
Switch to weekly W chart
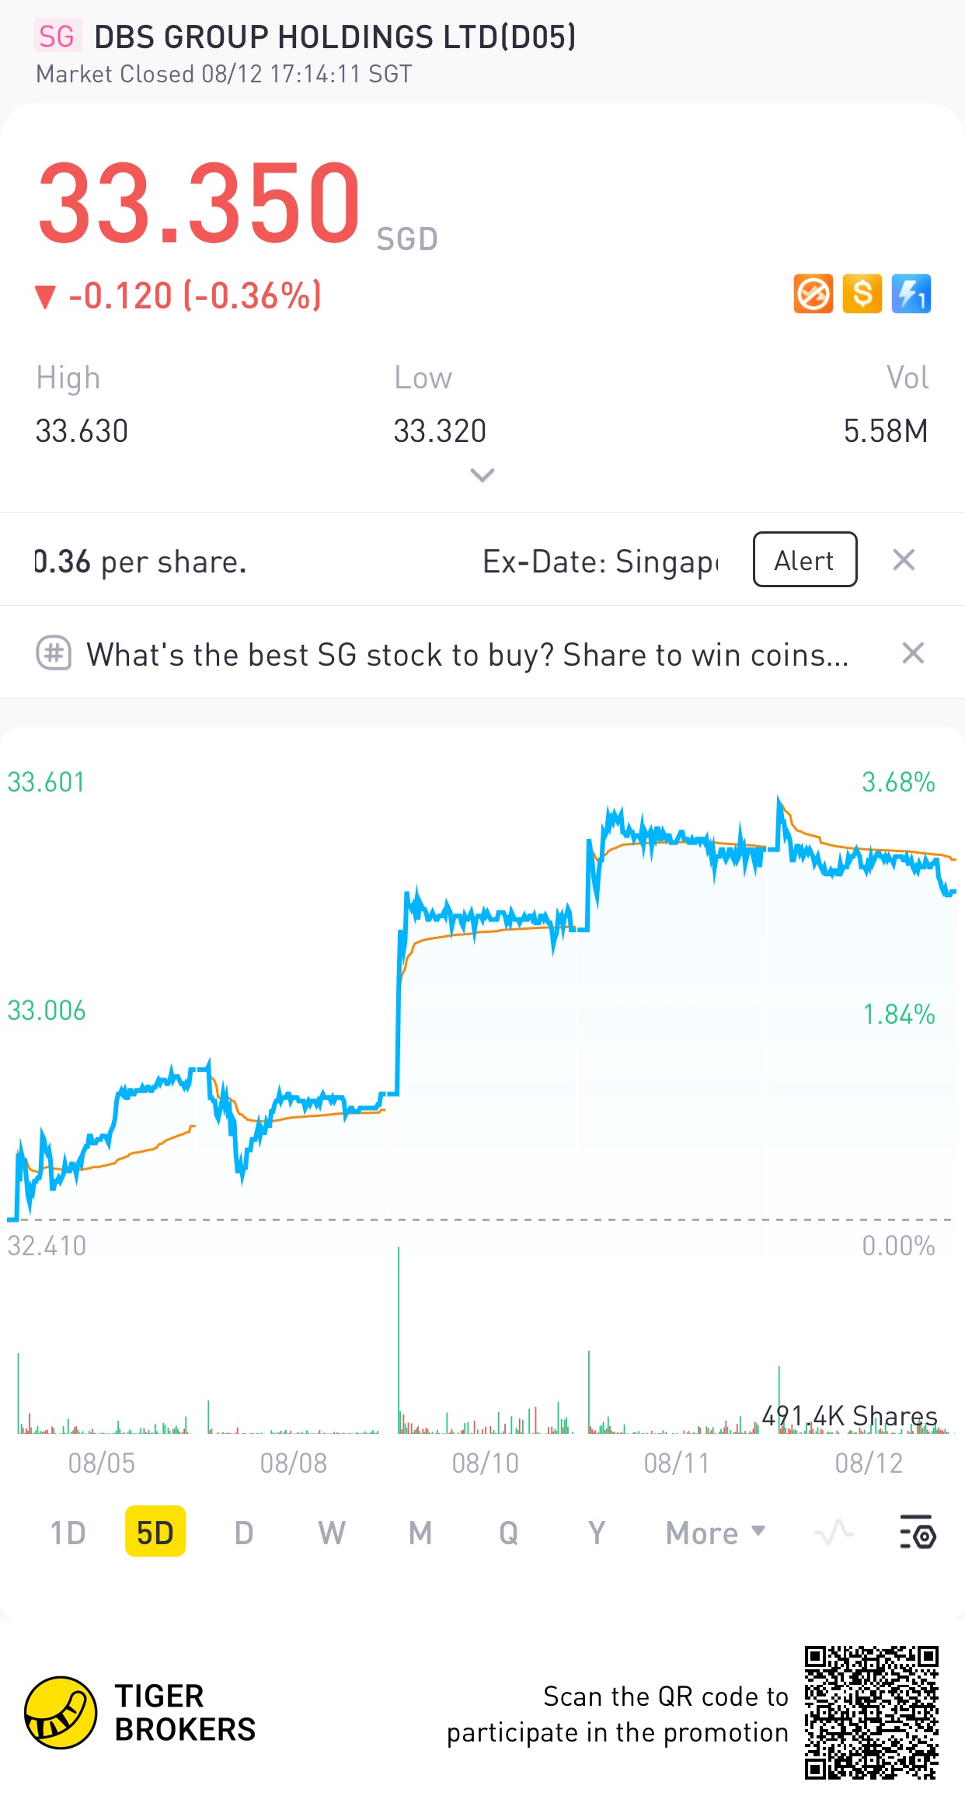(332, 1533)
